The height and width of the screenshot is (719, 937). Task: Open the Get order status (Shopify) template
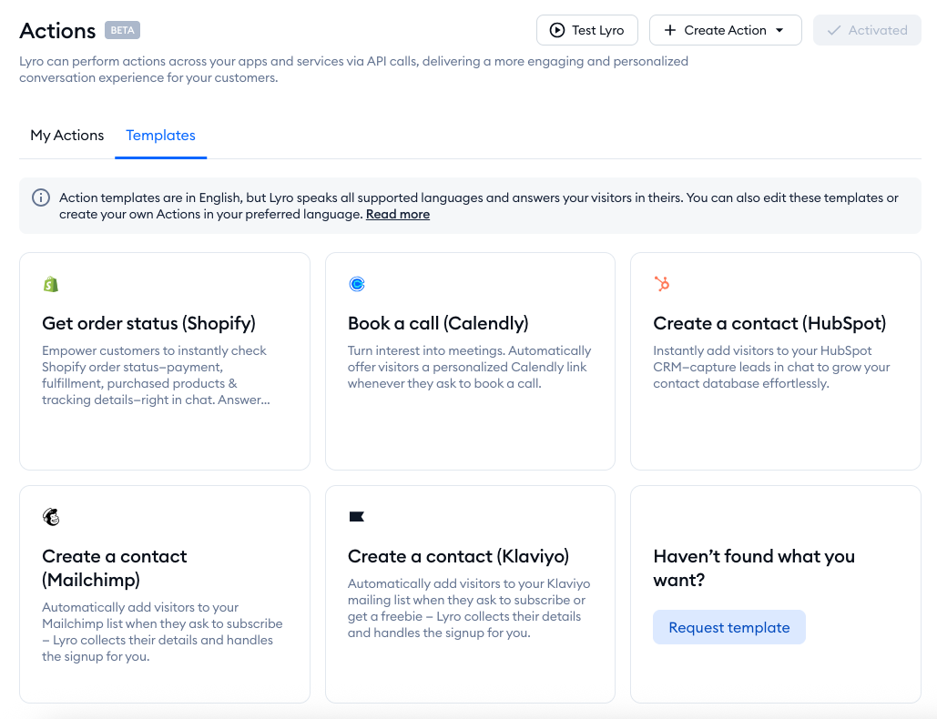point(164,361)
